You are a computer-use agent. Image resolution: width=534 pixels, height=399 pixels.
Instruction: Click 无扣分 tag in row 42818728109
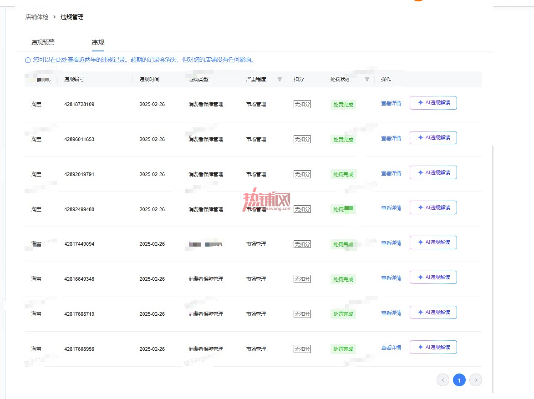click(302, 104)
